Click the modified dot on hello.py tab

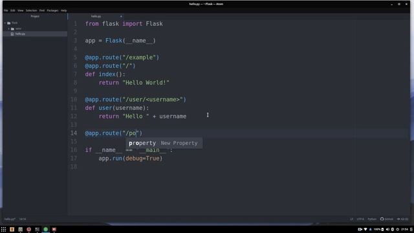coord(121,16)
